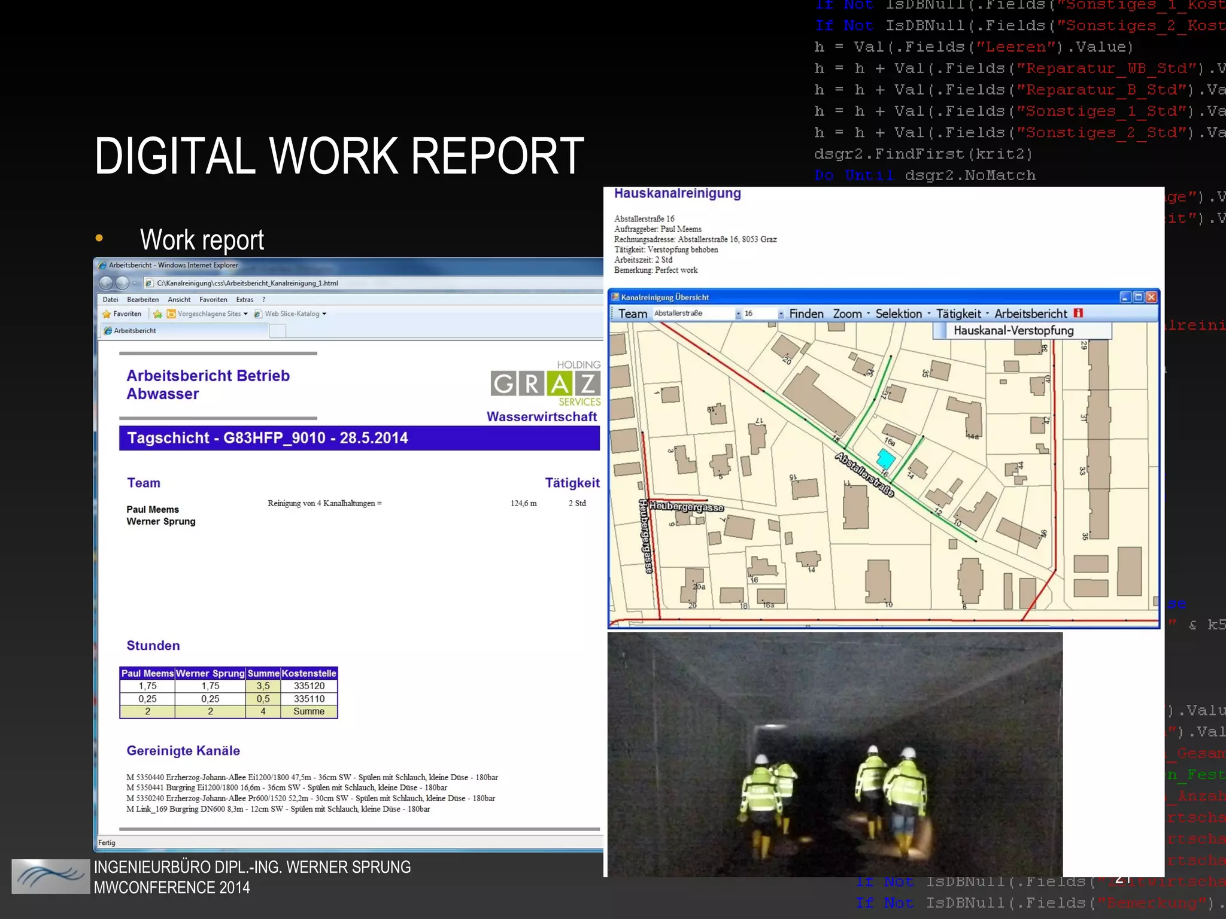Click Kostenstelle table column header
The image size is (1226, 919).
309,674
